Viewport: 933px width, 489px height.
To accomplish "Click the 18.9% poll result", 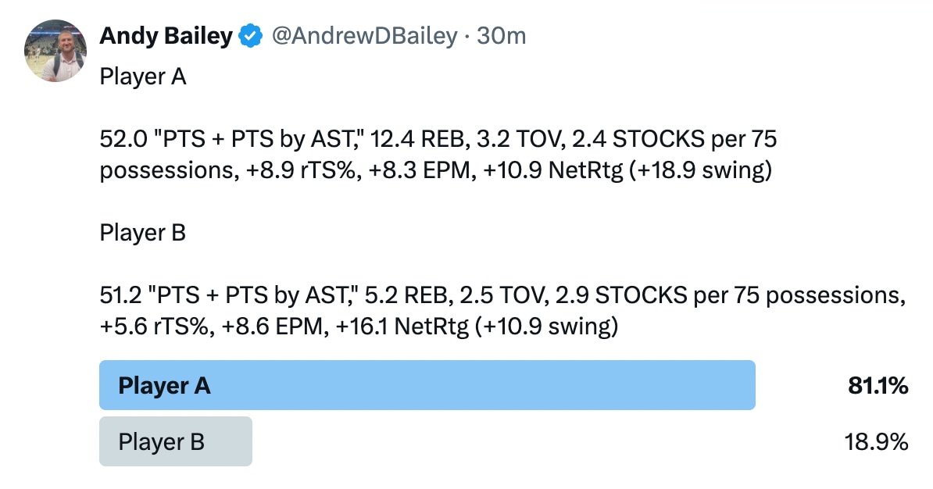I will click(877, 443).
